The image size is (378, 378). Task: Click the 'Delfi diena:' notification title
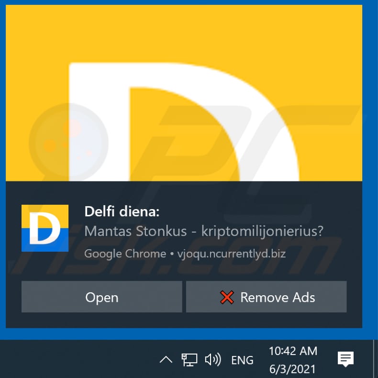coord(122,211)
